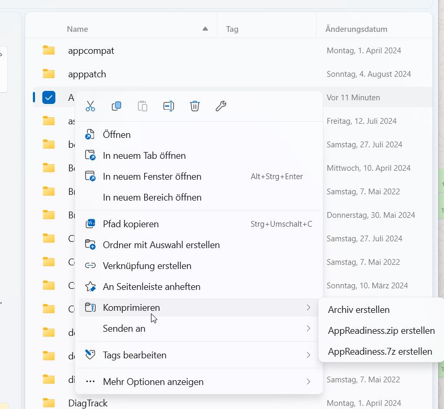Click the Komprimieren archive icon

pos(90,307)
